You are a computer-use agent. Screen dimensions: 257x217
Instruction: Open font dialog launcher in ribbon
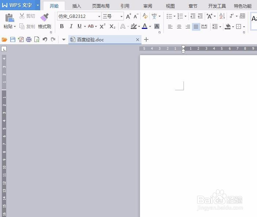[159, 33]
